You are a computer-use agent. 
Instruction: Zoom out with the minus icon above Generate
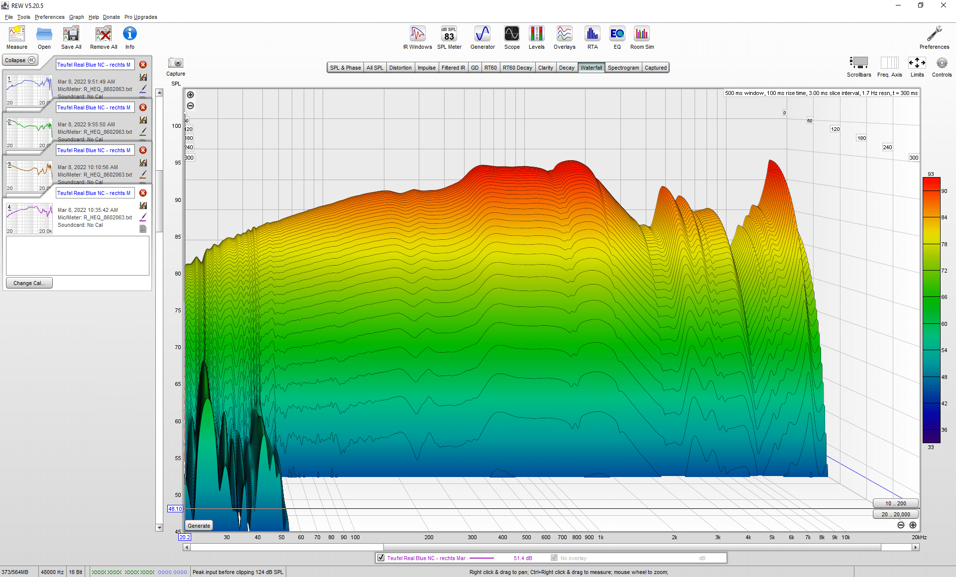(190, 106)
